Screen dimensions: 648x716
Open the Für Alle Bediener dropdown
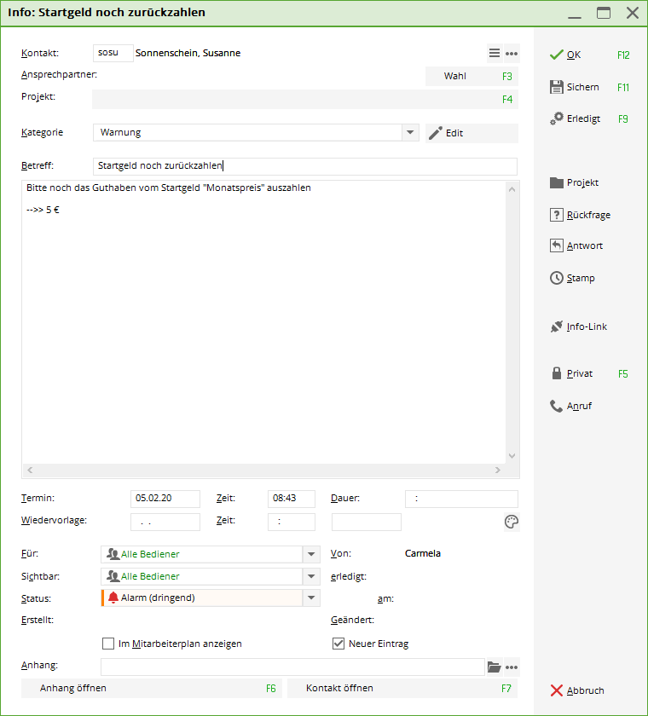click(x=311, y=554)
